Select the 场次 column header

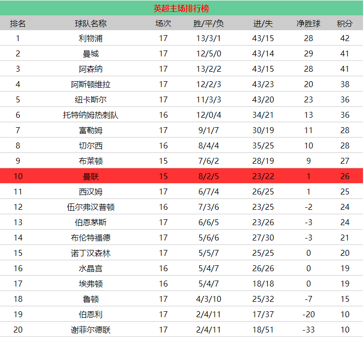(163, 23)
